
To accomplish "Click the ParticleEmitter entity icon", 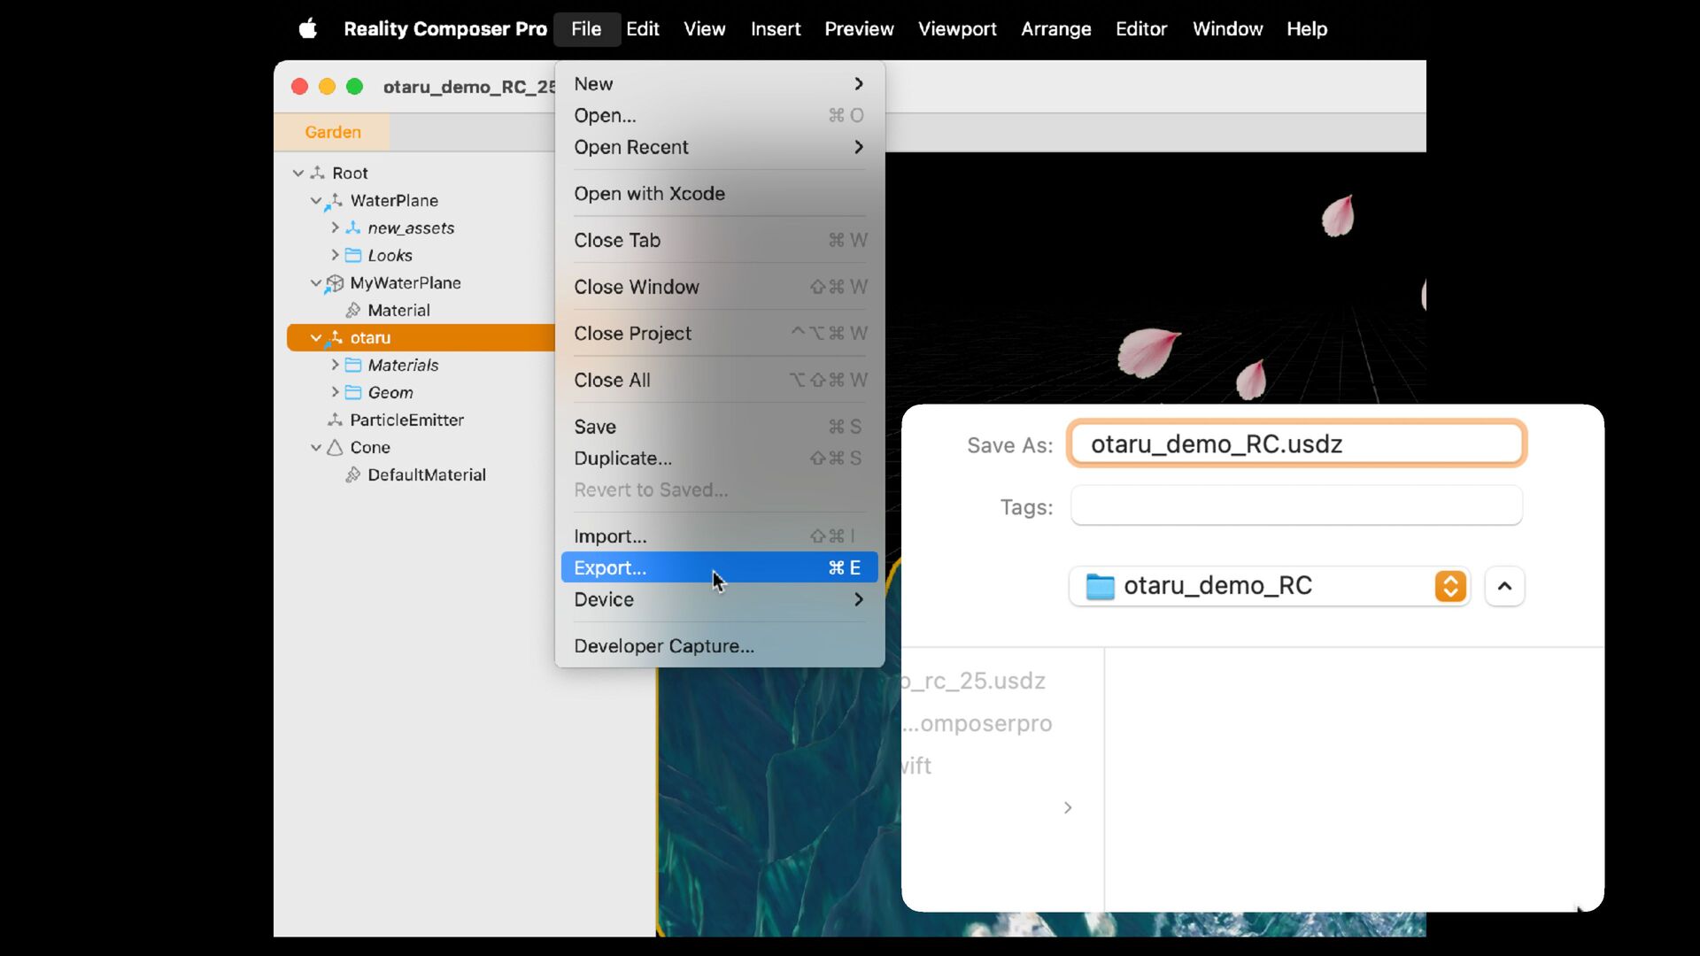I will pyautogui.click(x=335, y=420).
